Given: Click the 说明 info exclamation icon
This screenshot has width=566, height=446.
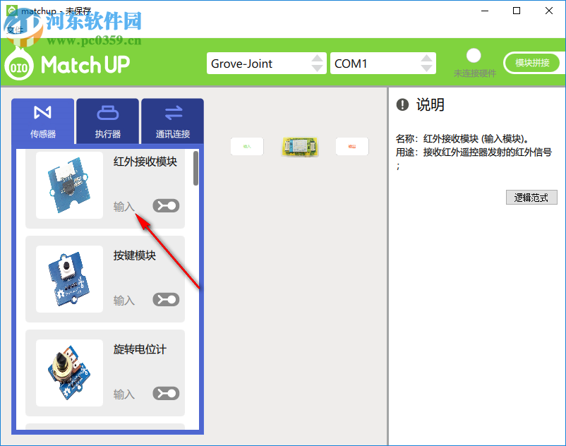Looking at the screenshot, I should click(402, 104).
